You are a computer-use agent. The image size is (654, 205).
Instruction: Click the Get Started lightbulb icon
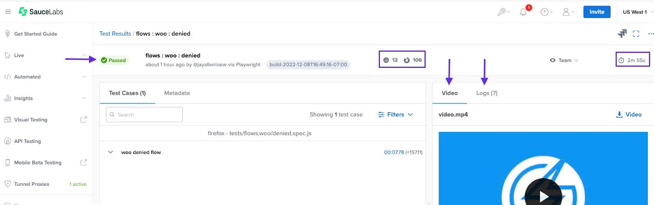[7, 34]
